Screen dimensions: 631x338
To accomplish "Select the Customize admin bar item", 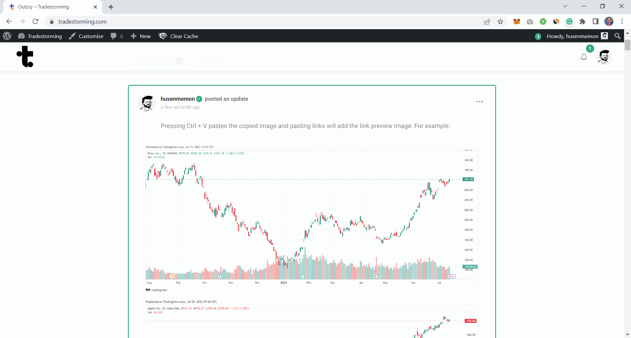I will point(86,36).
